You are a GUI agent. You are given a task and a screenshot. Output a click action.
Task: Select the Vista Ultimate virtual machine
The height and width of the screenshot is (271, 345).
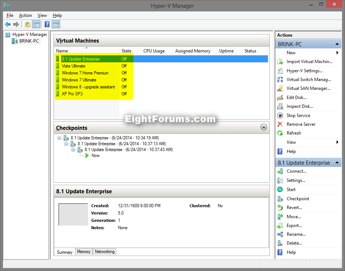(x=73, y=66)
